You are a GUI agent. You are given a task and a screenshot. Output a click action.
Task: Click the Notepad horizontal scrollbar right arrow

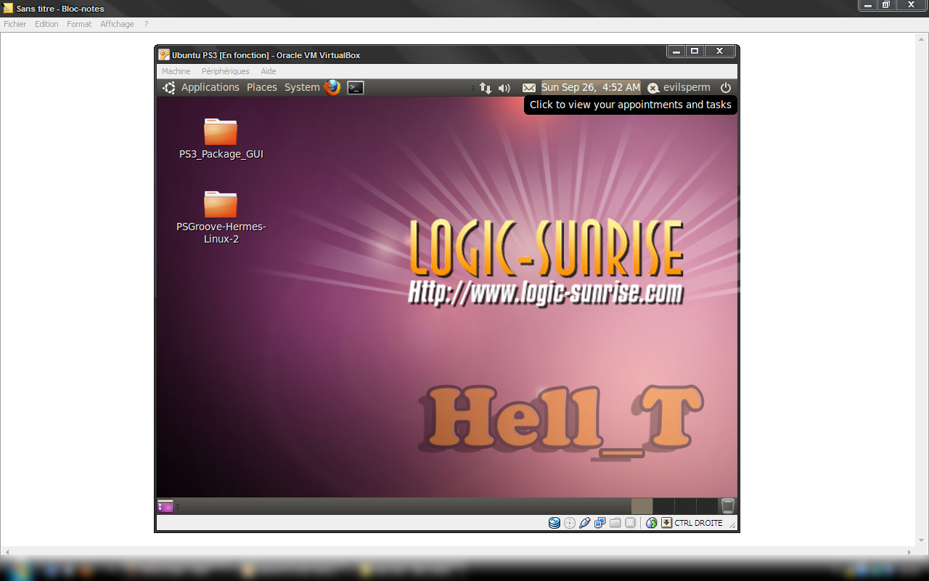909,552
